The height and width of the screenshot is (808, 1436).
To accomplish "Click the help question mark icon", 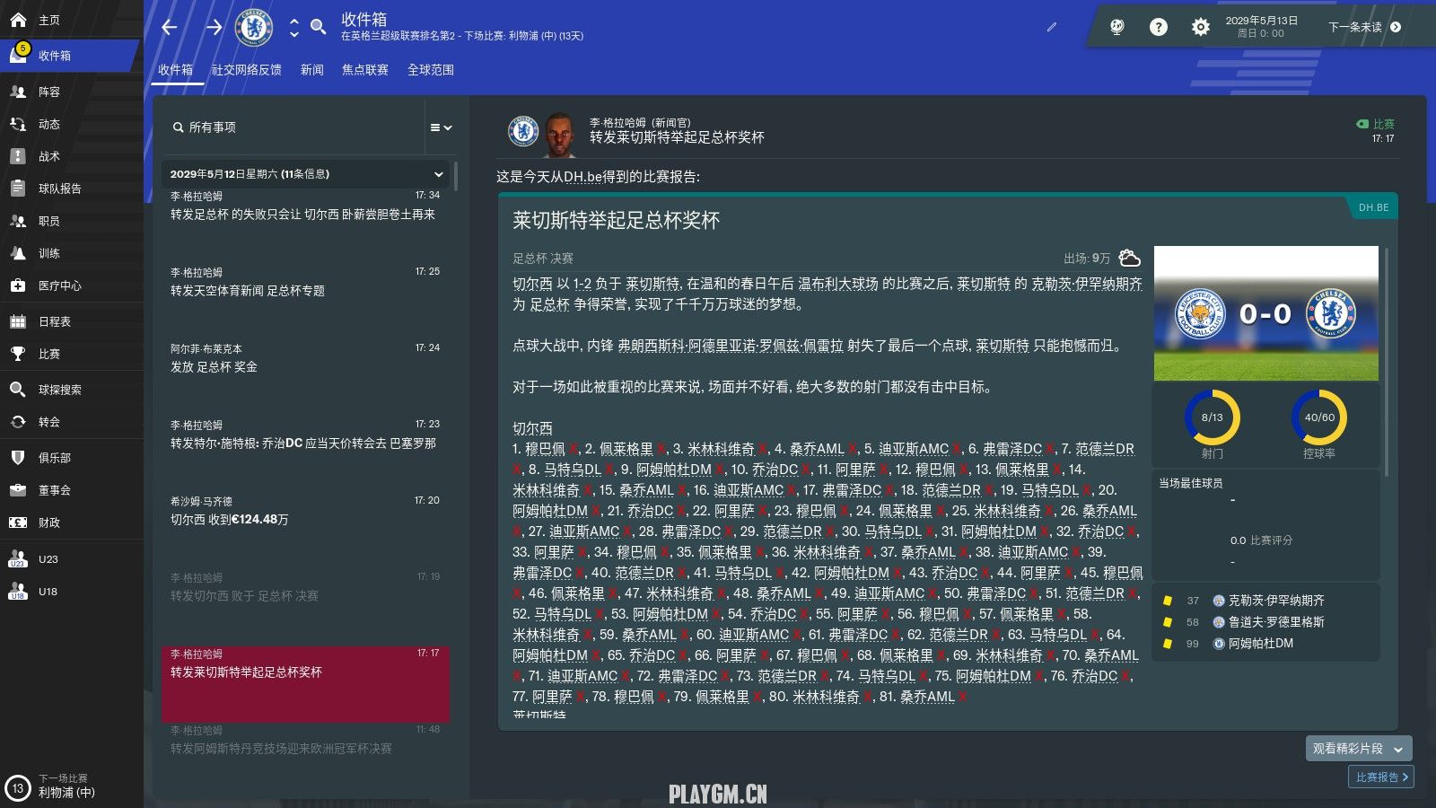I will click(x=1159, y=27).
